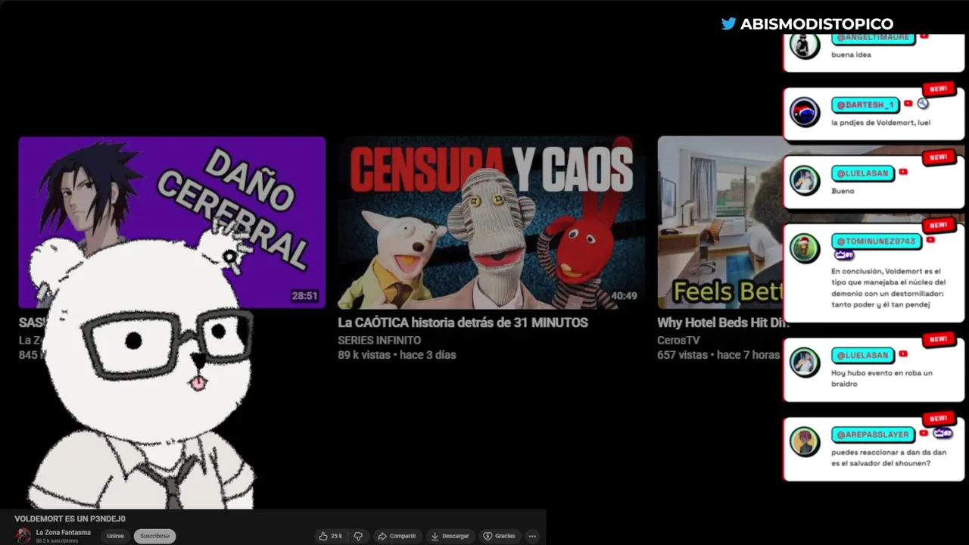Click the video title VOLDEMORT ES UN P3NDEJ0
The width and height of the screenshot is (969, 545).
click(70, 519)
